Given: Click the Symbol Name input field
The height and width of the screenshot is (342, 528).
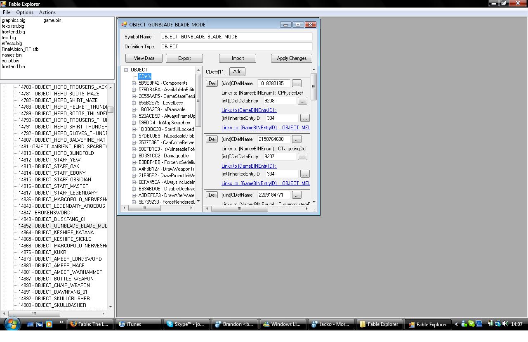Looking at the screenshot, I should pos(236,37).
